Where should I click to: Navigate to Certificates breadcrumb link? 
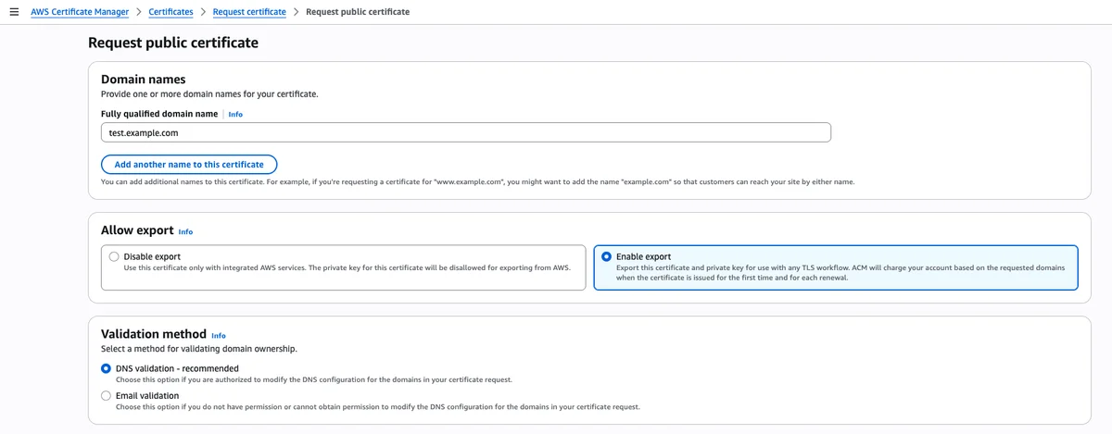(171, 12)
